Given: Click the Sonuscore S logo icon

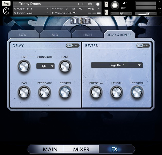Looking at the screenshot, I should tap(6, 11).
